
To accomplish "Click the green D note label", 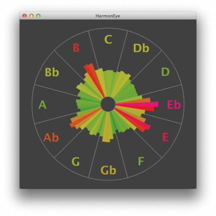I will pyautogui.click(x=165, y=72).
